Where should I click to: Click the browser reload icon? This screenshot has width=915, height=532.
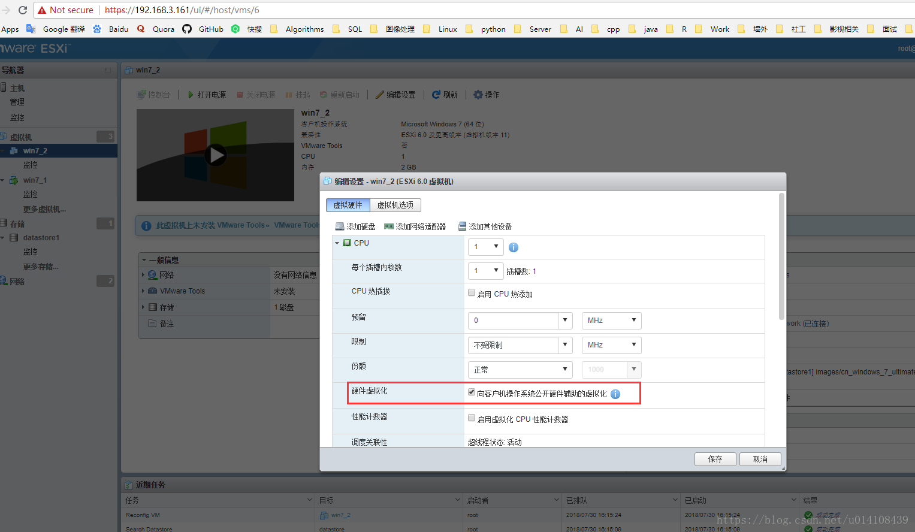tap(23, 10)
